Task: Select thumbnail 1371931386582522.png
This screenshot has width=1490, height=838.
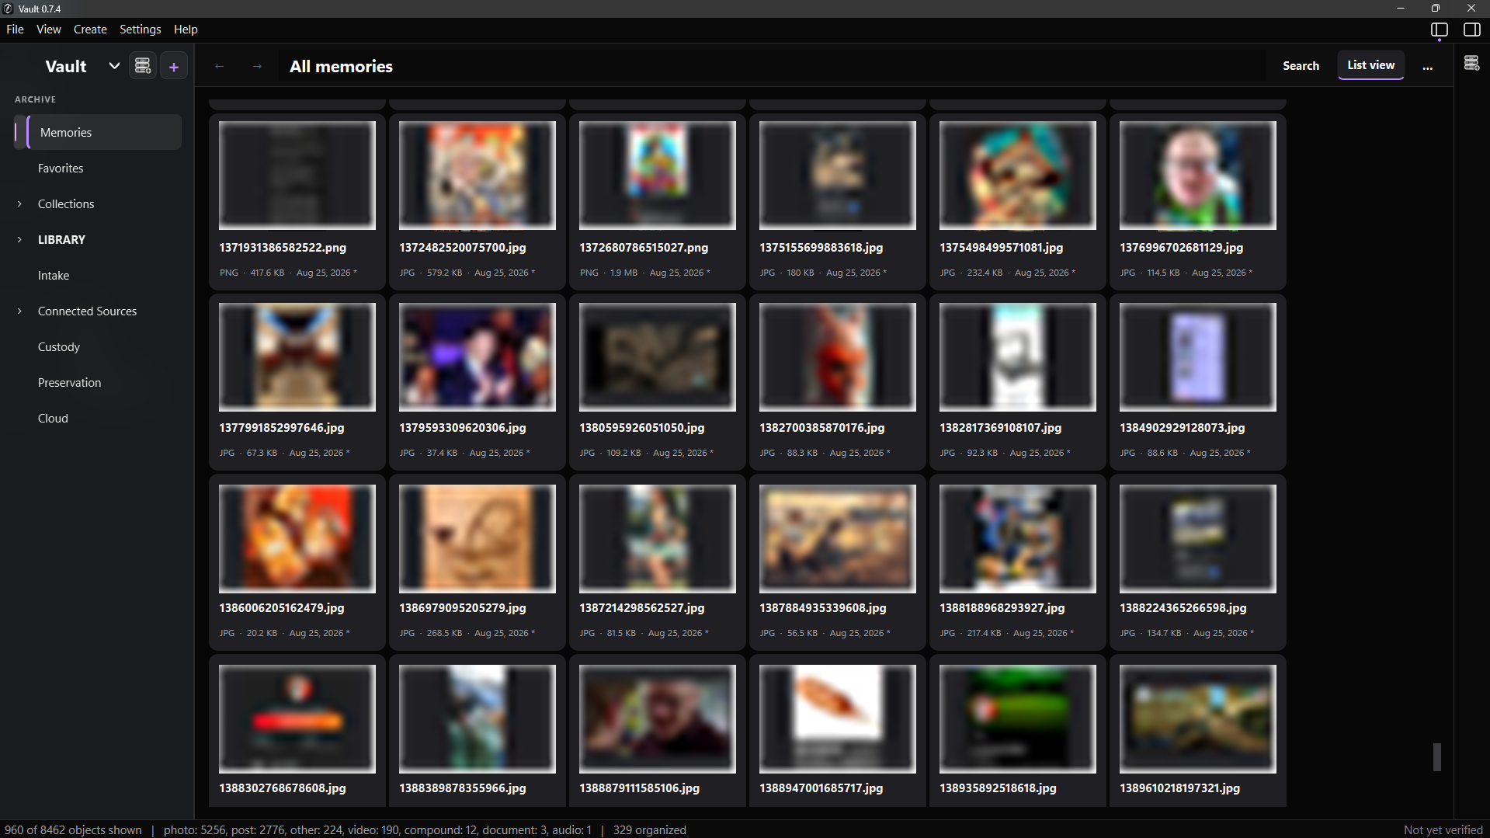Action: (297, 176)
